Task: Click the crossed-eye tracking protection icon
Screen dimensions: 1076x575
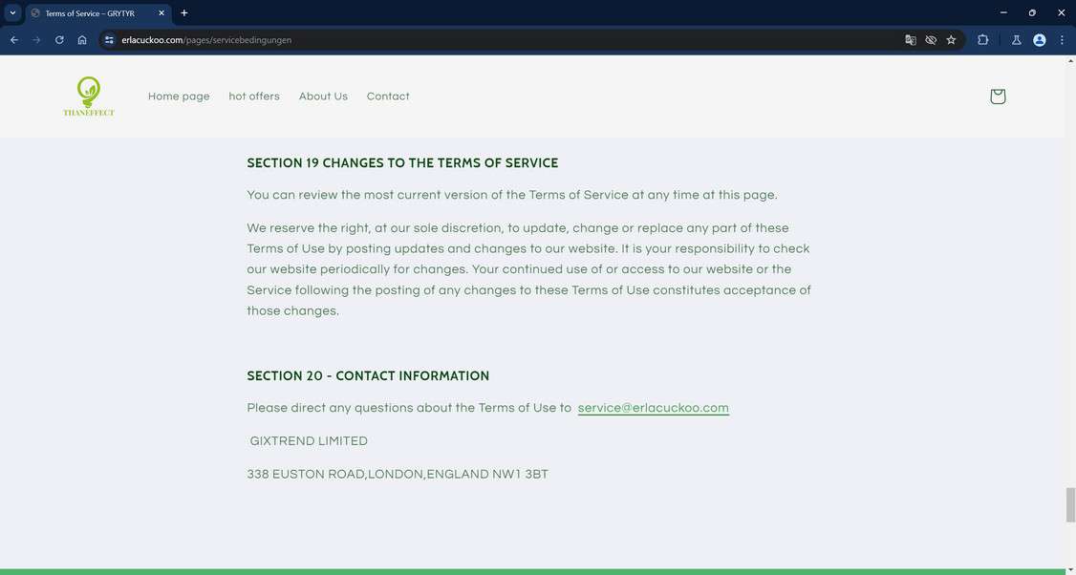Action: (x=931, y=40)
